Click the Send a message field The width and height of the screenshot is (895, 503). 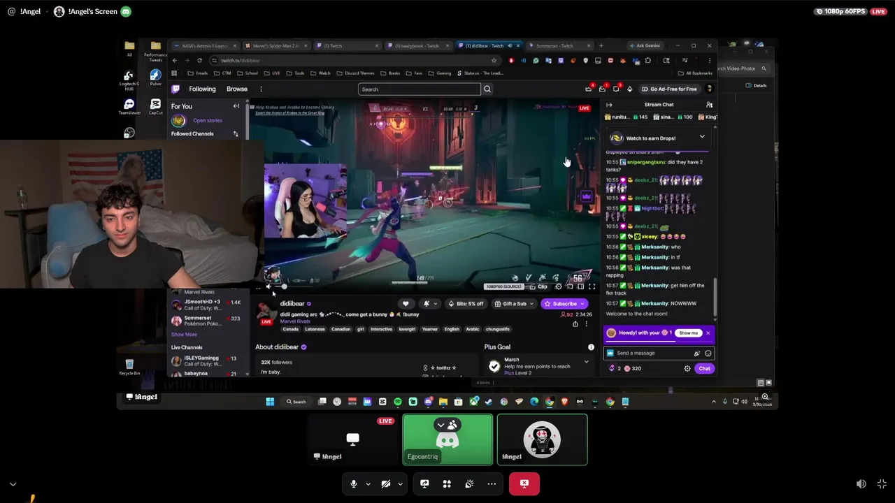pos(657,353)
